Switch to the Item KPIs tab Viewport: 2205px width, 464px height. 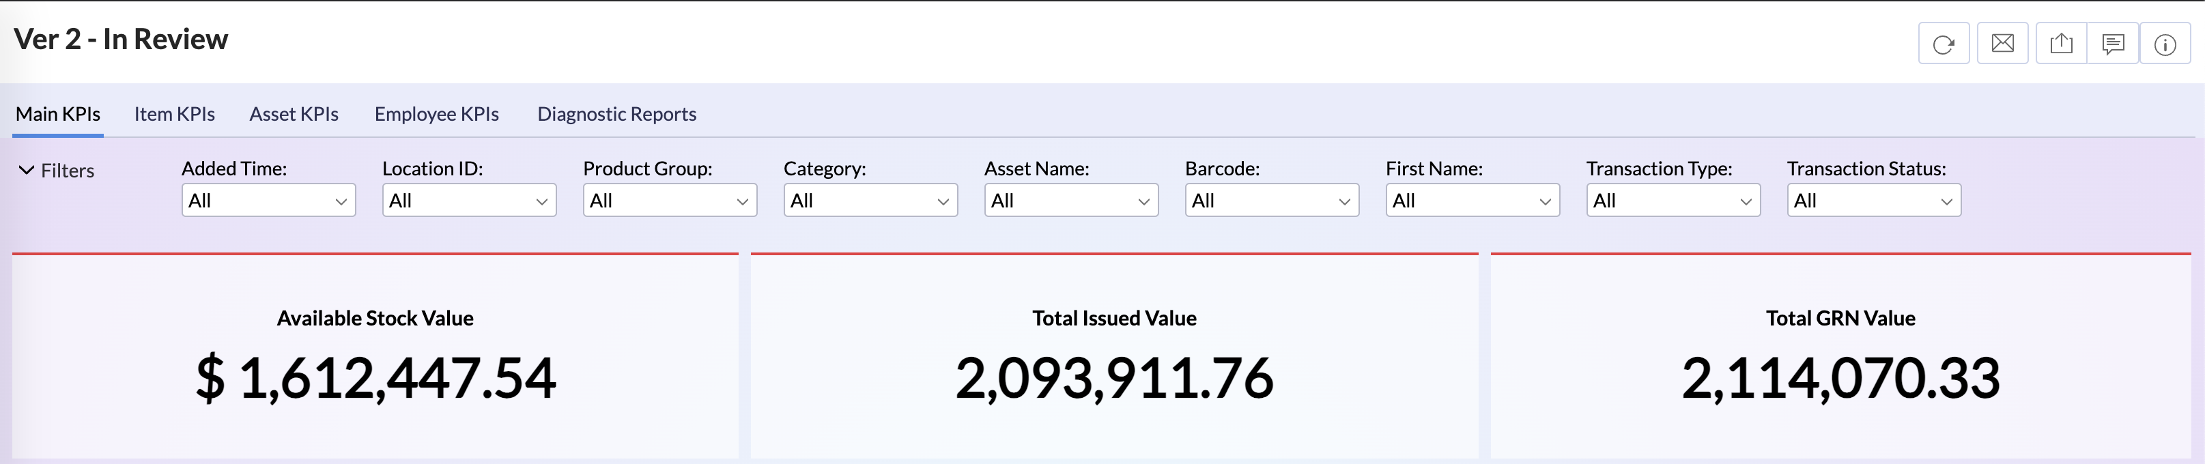click(x=175, y=114)
